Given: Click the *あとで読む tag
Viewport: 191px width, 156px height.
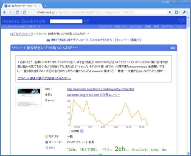Looking at the screenshot, I should coord(89,150).
